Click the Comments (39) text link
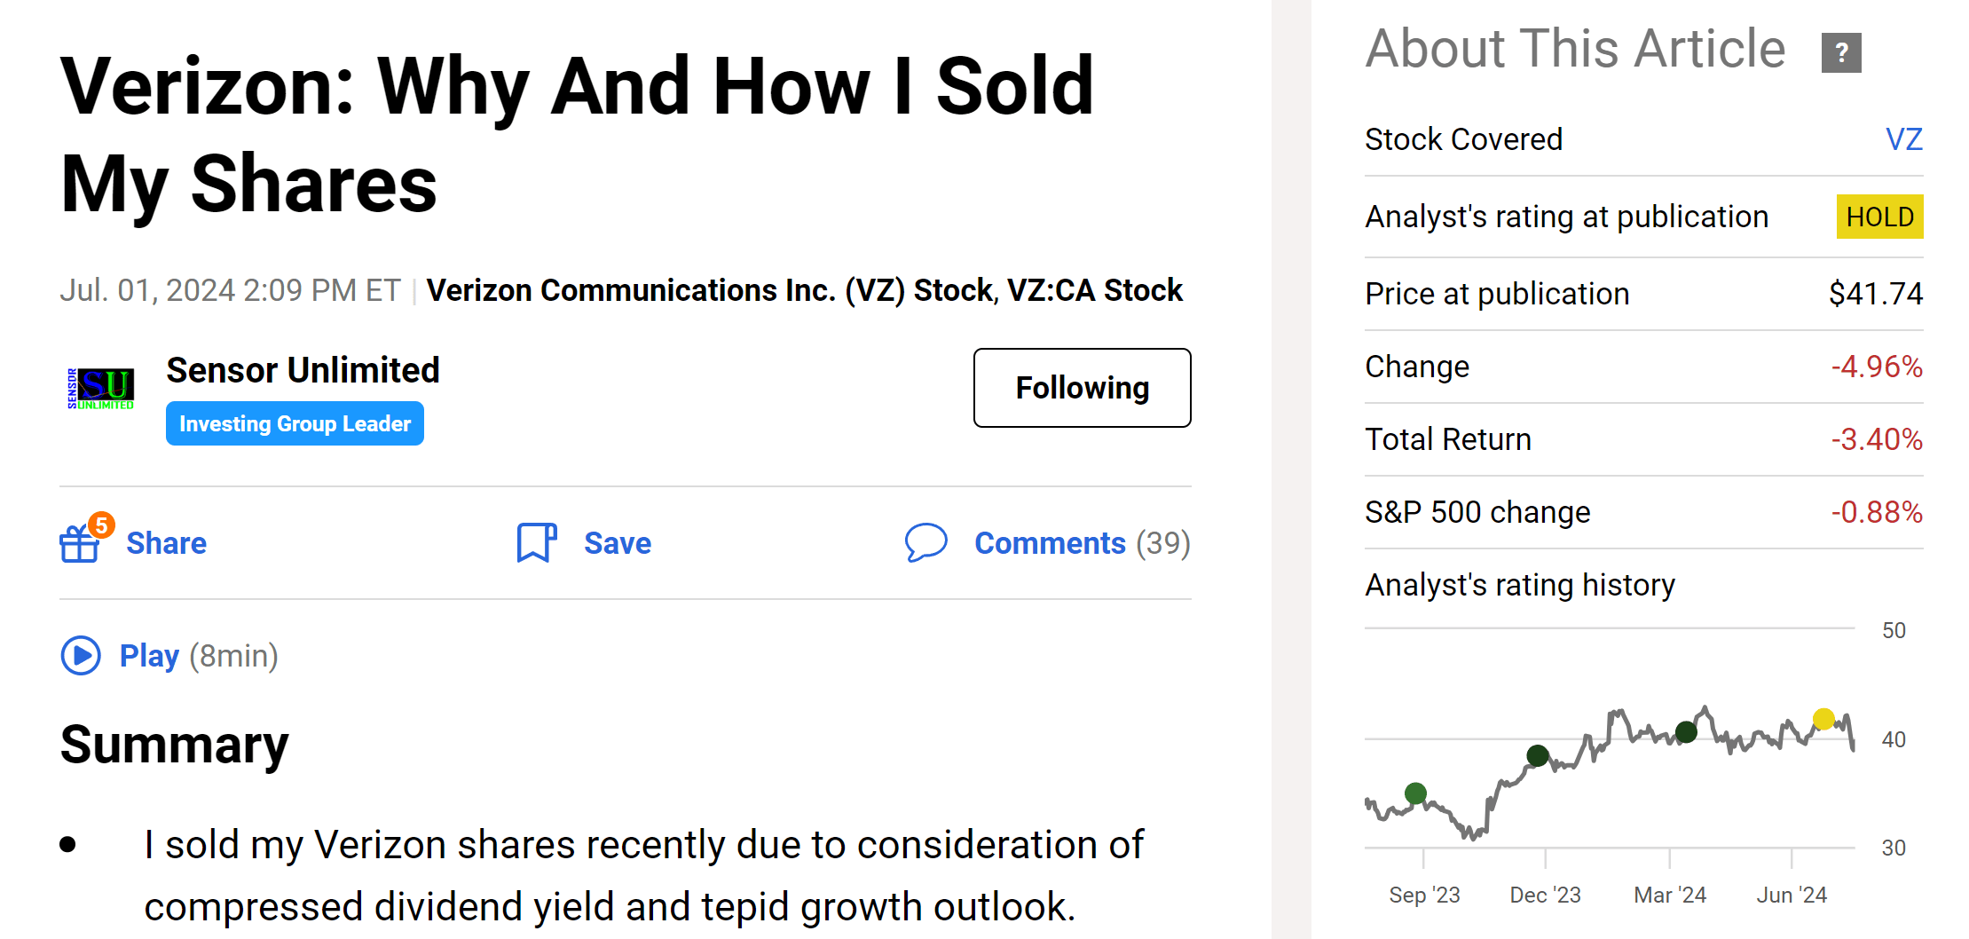 [1082, 543]
